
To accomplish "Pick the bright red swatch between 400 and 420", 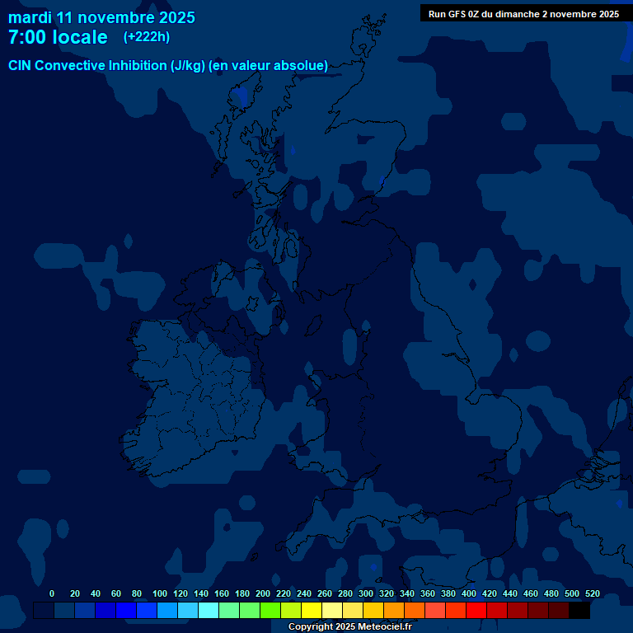I will (476, 611).
